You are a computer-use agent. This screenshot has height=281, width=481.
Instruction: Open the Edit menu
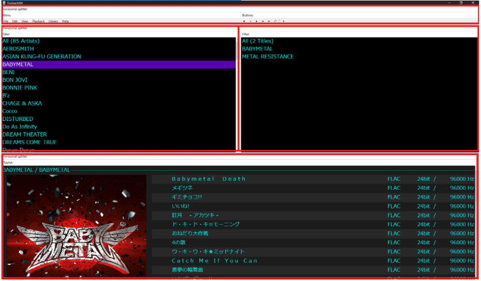point(14,21)
